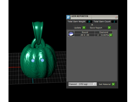
Task: Click the Total Gem Count label
Action: (x=102, y=22)
